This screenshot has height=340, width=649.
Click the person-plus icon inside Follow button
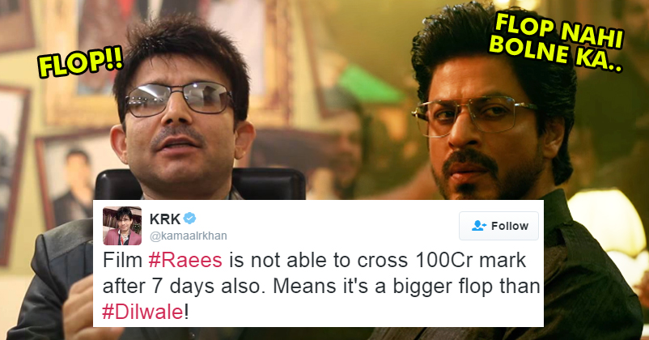pyautogui.click(x=479, y=226)
